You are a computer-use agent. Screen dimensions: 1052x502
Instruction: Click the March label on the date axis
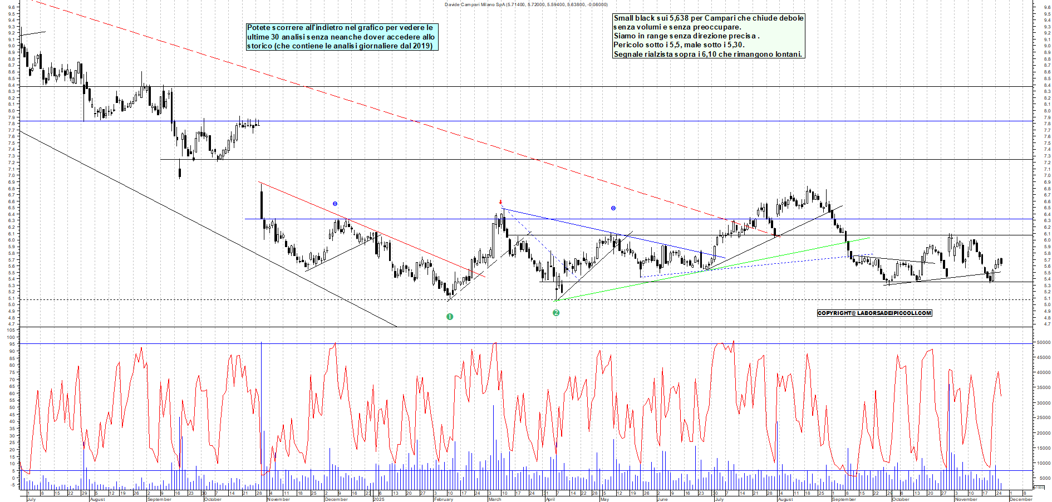pyautogui.click(x=494, y=499)
